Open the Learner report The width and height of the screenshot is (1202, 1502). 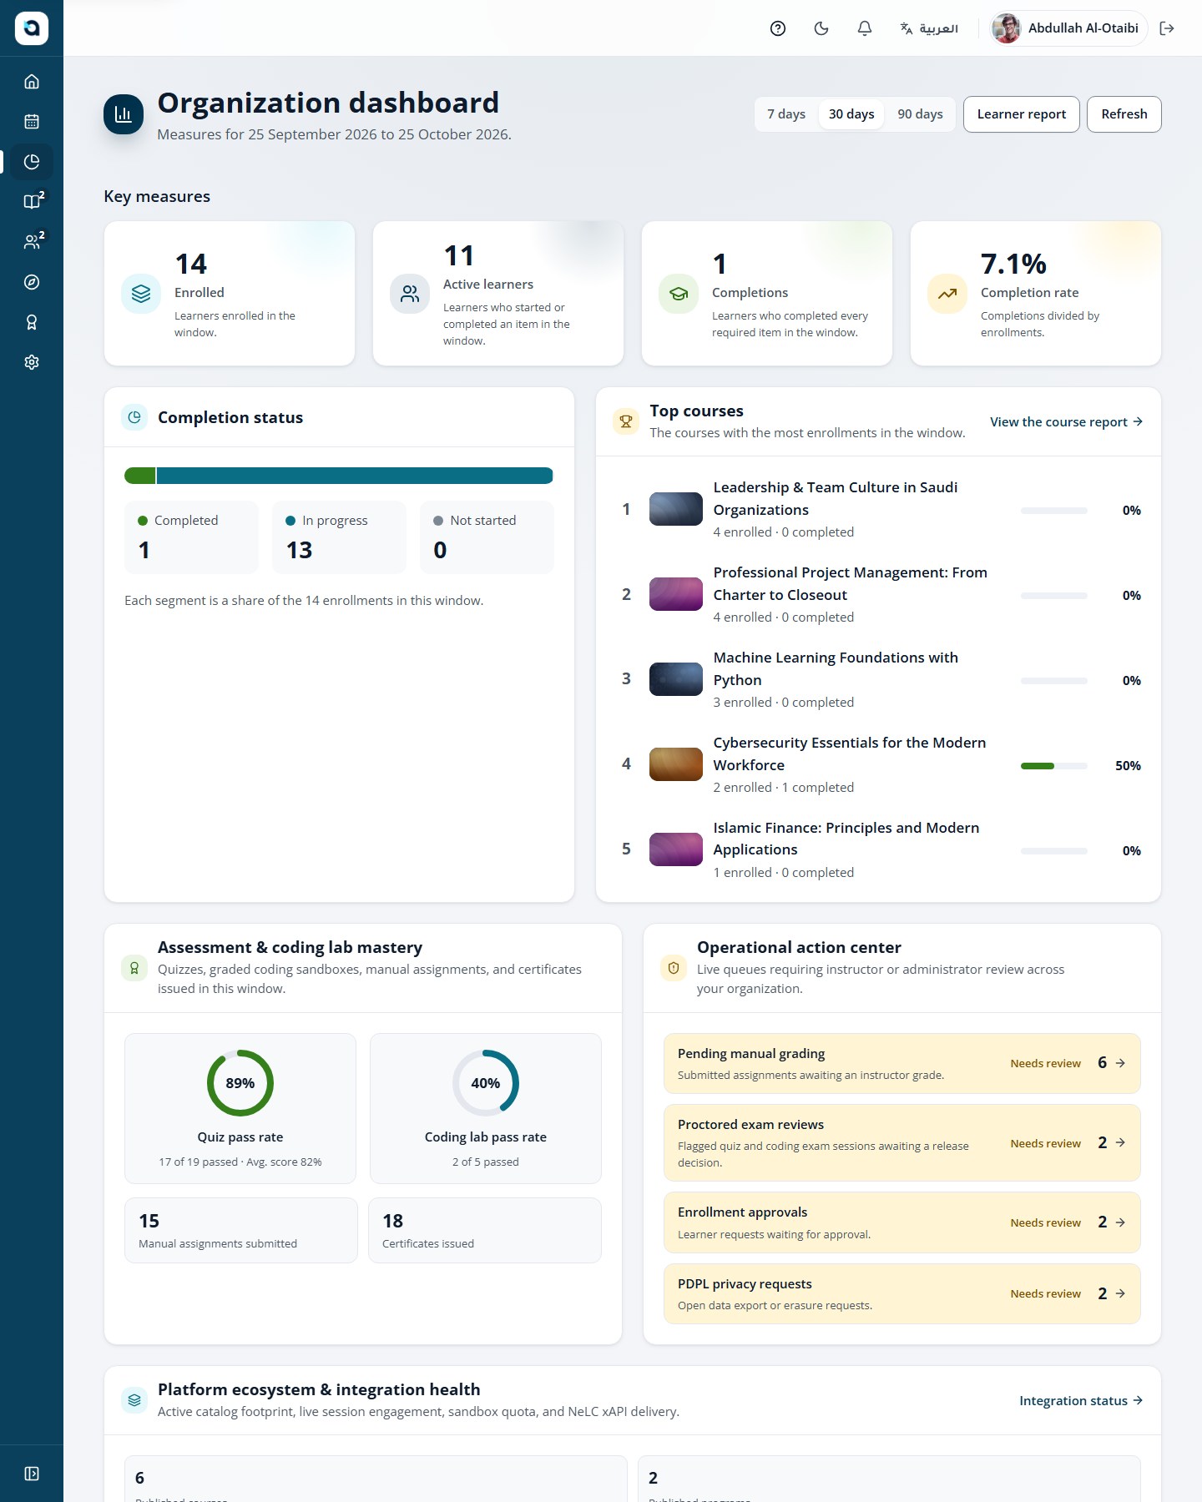click(x=1022, y=114)
